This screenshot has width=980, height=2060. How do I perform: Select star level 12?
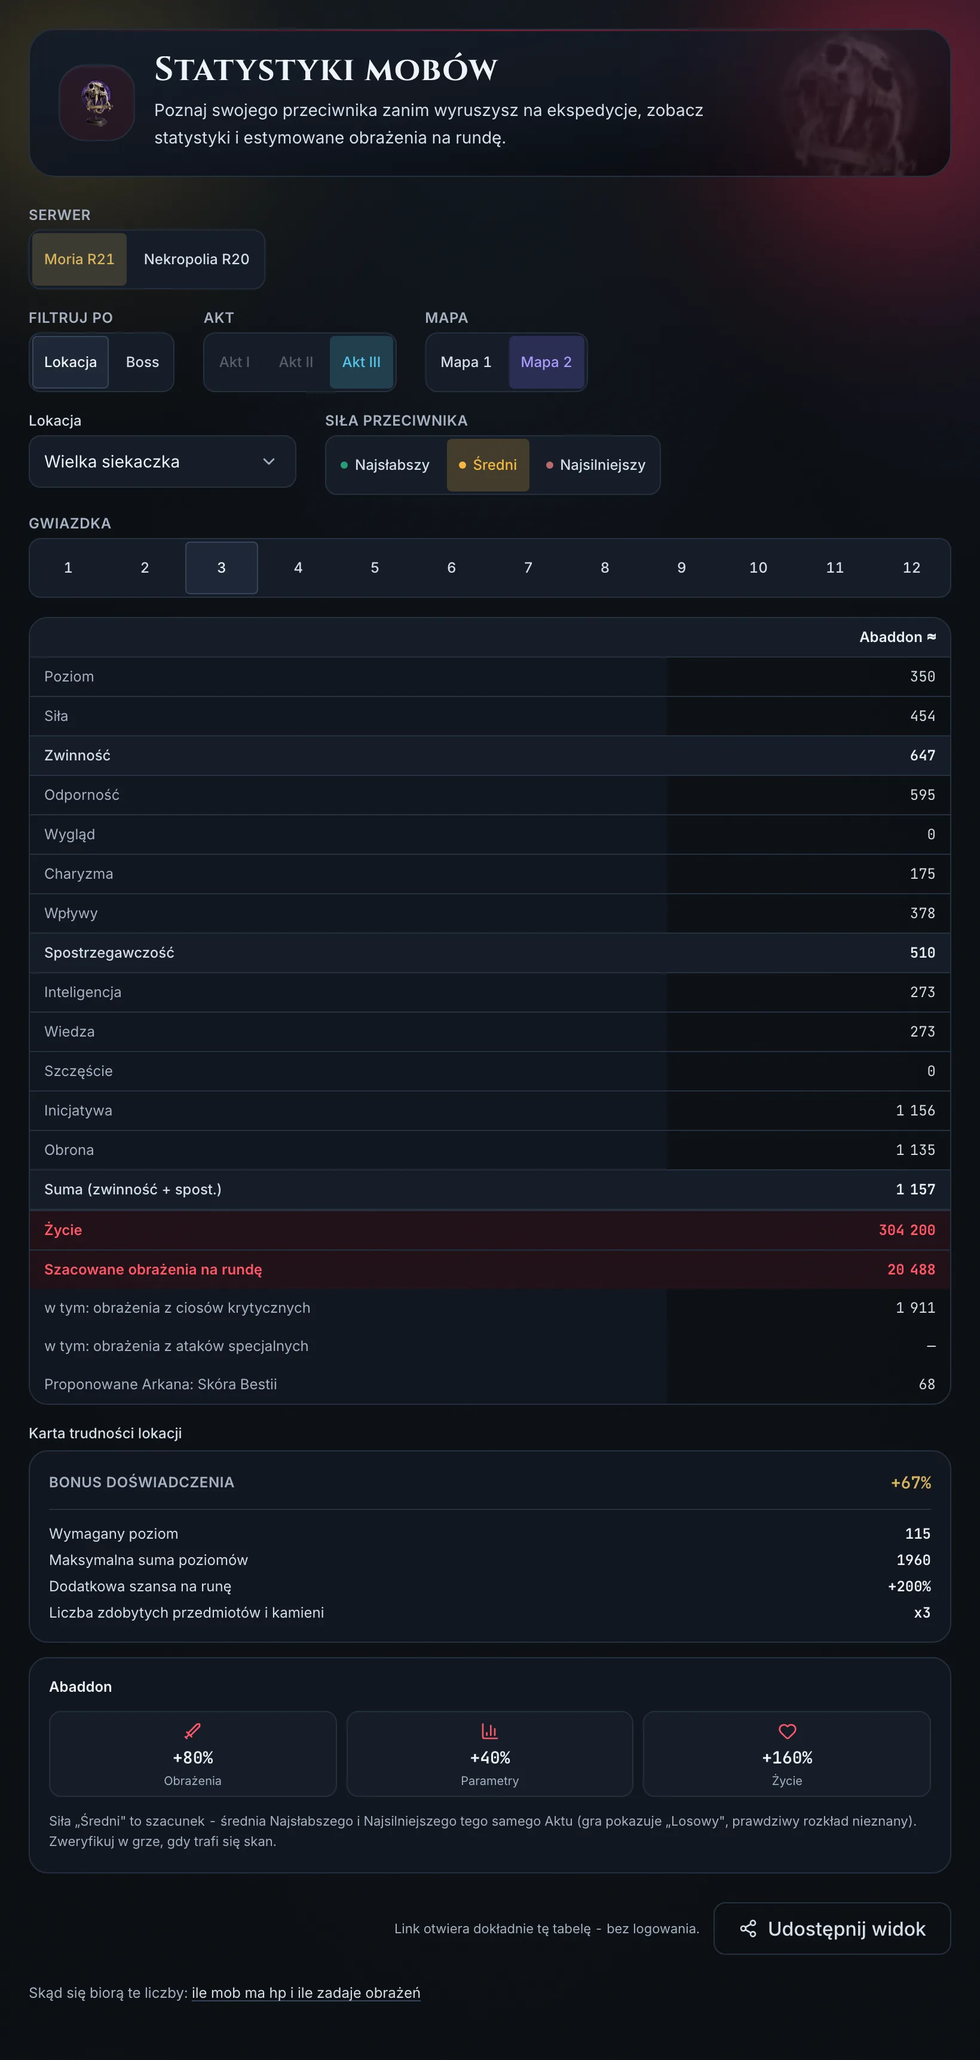(911, 568)
